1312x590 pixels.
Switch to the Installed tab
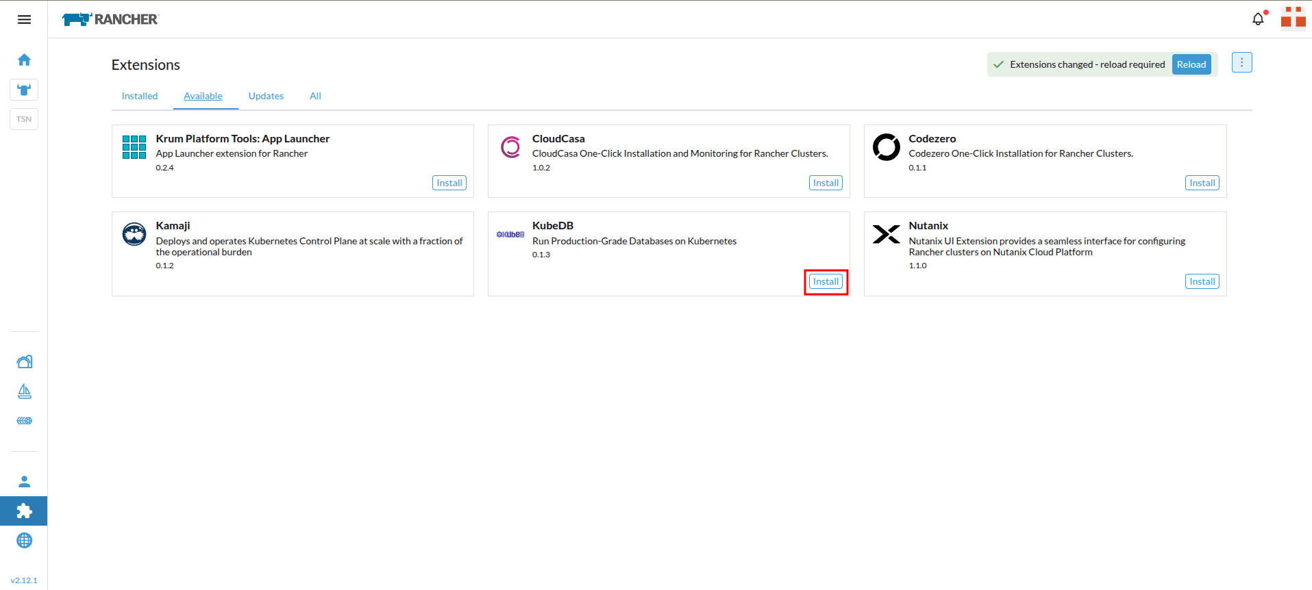140,96
